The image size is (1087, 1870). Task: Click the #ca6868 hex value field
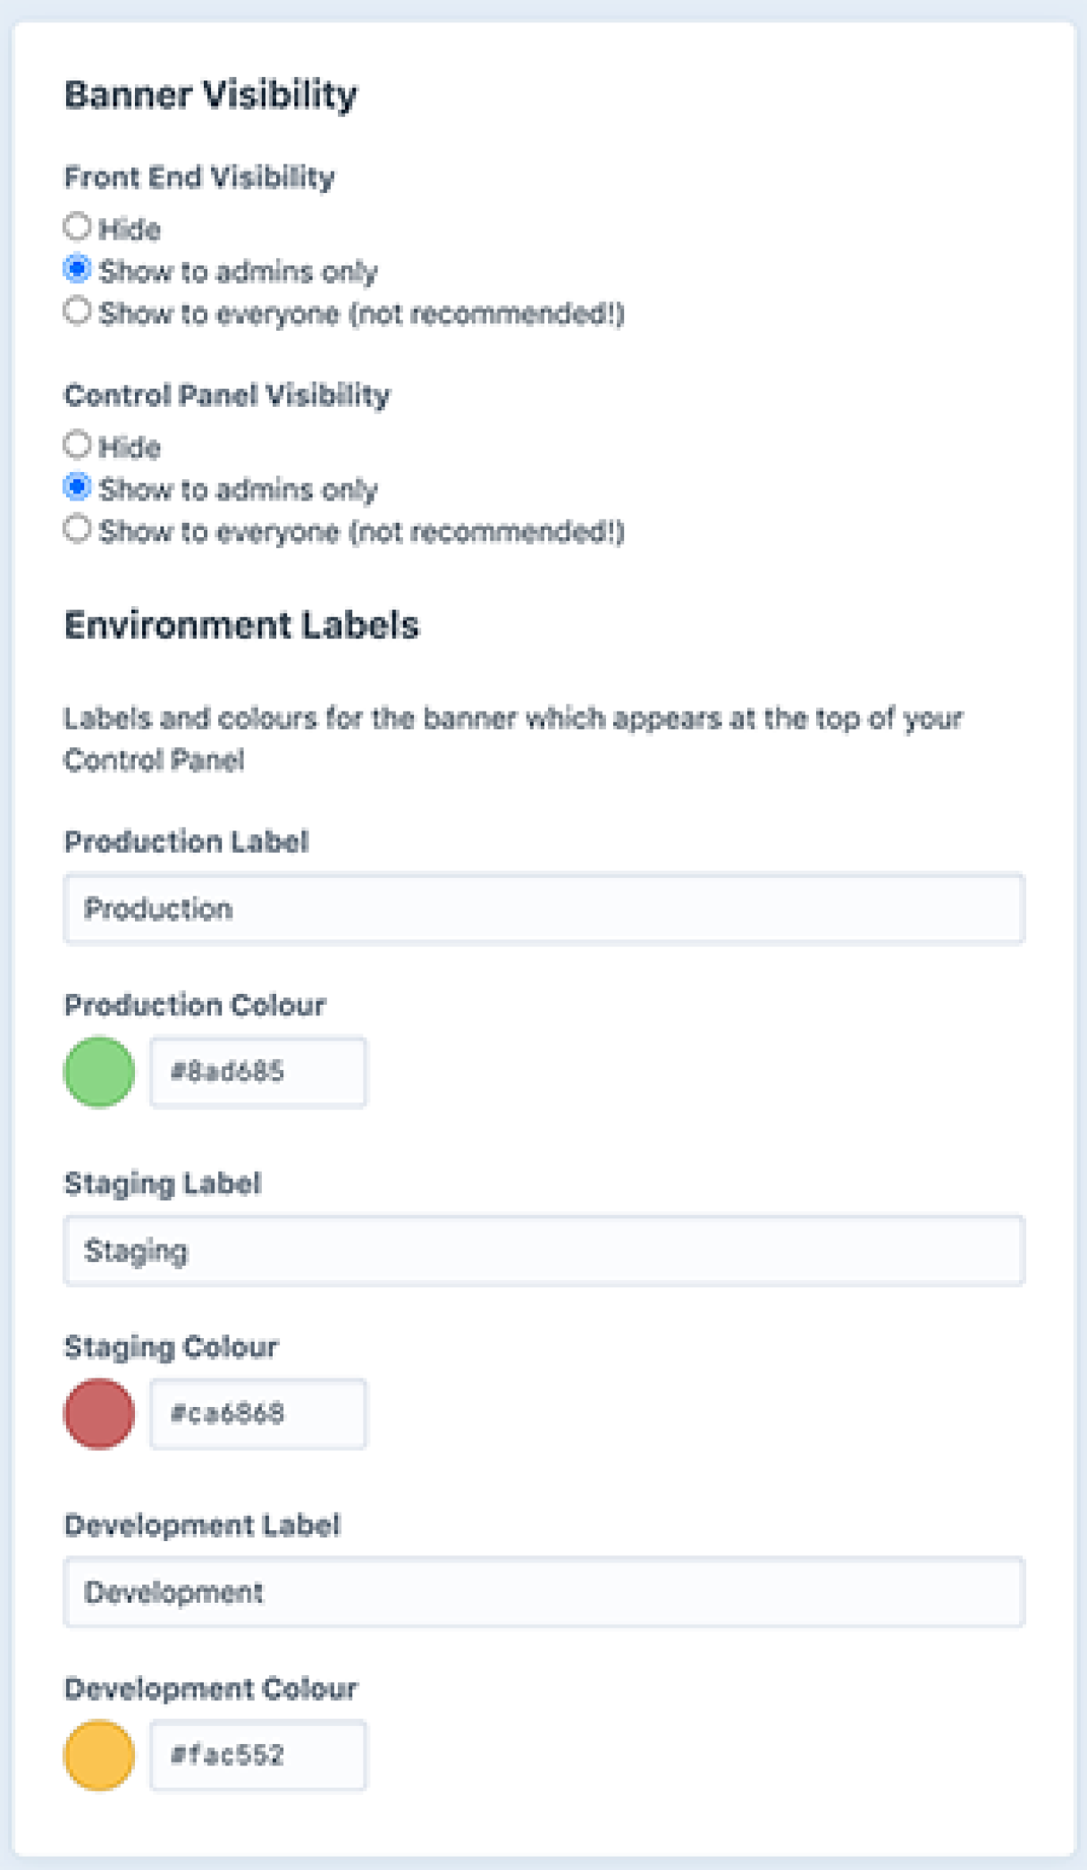click(257, 1413)
